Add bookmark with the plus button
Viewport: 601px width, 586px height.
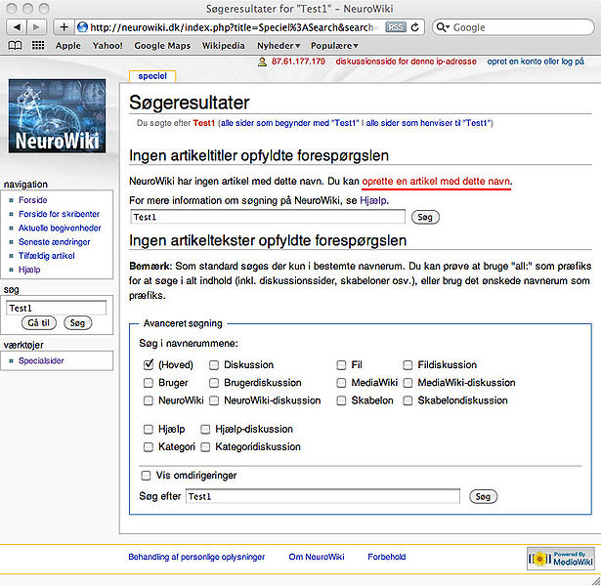click(x=64, y=27)
